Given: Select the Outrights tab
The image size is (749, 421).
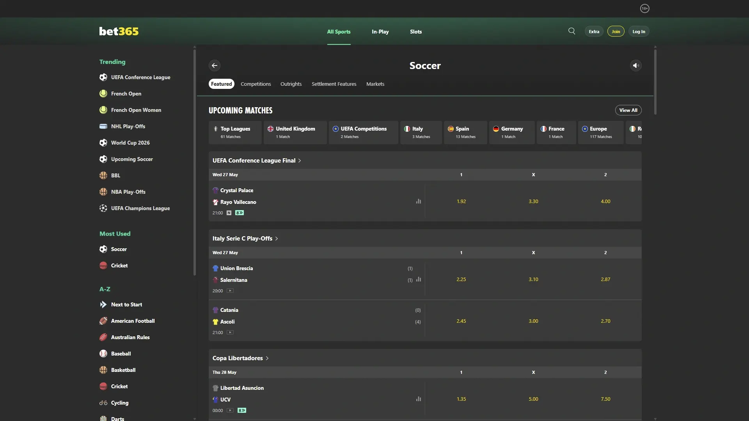Looking at the screenshot, I should pos(291,84).
